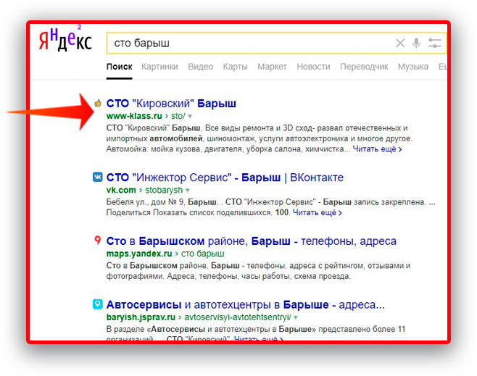Viewport: 477px width, 376px height.
Task: Open the sto/ path of www-klass.ru
Action: (178, 116)
